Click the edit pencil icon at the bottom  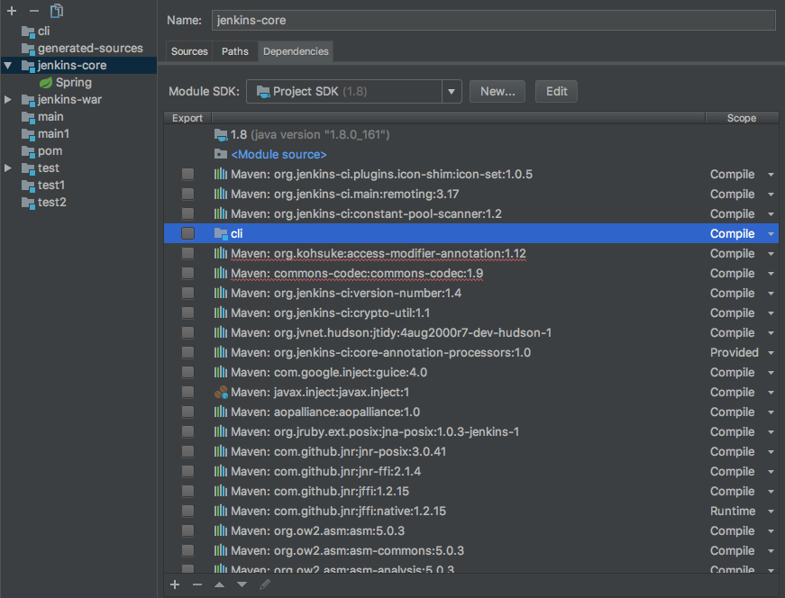tap(264, 584)
